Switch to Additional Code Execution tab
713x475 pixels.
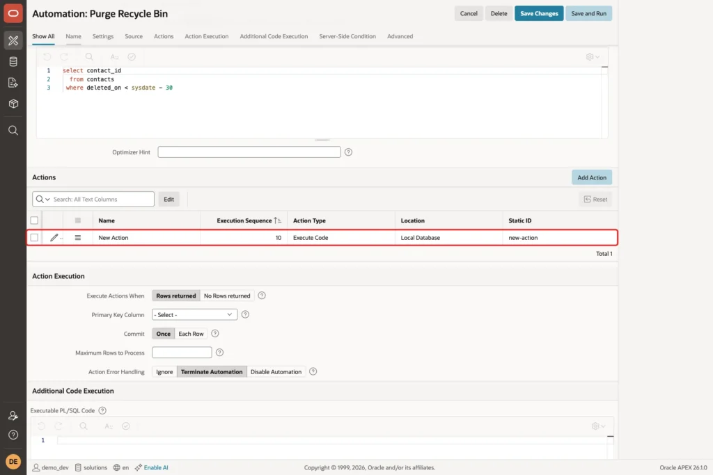(274, 36)
